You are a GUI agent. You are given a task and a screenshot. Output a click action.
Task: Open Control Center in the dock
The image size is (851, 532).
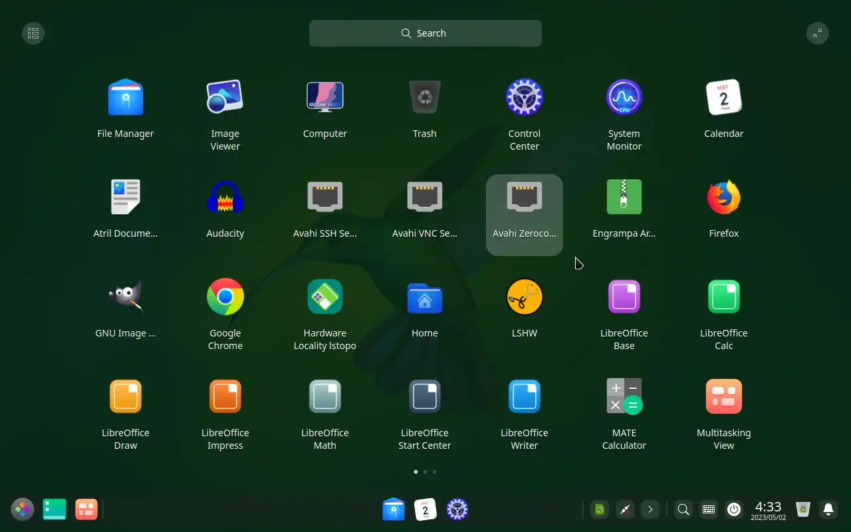[x=457, y=509]
